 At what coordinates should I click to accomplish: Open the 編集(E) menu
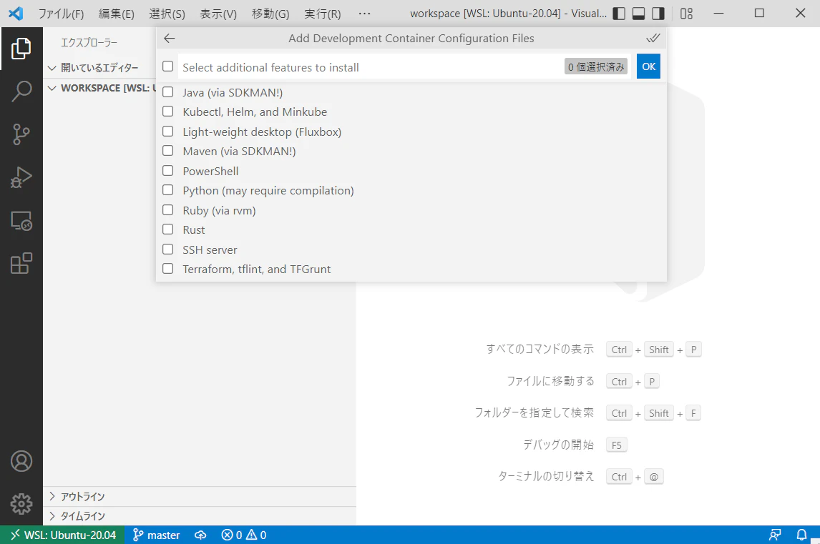pyautogui.click(x=116, y=14)
